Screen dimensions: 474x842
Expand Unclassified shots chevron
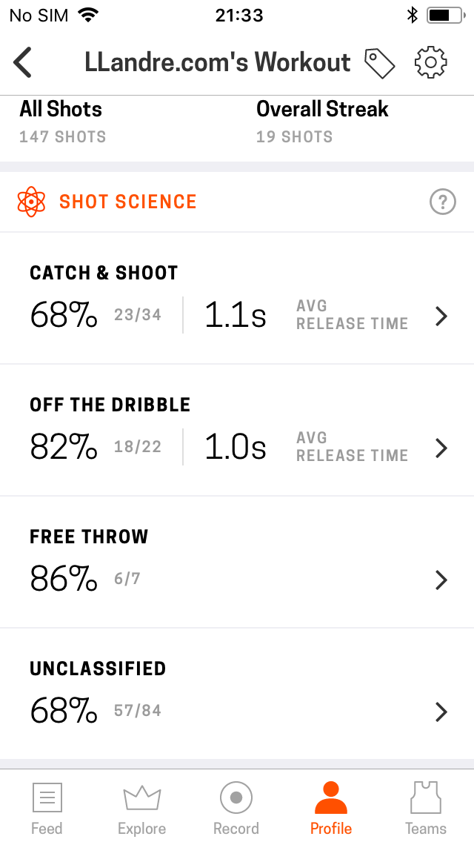coord(441,712)
